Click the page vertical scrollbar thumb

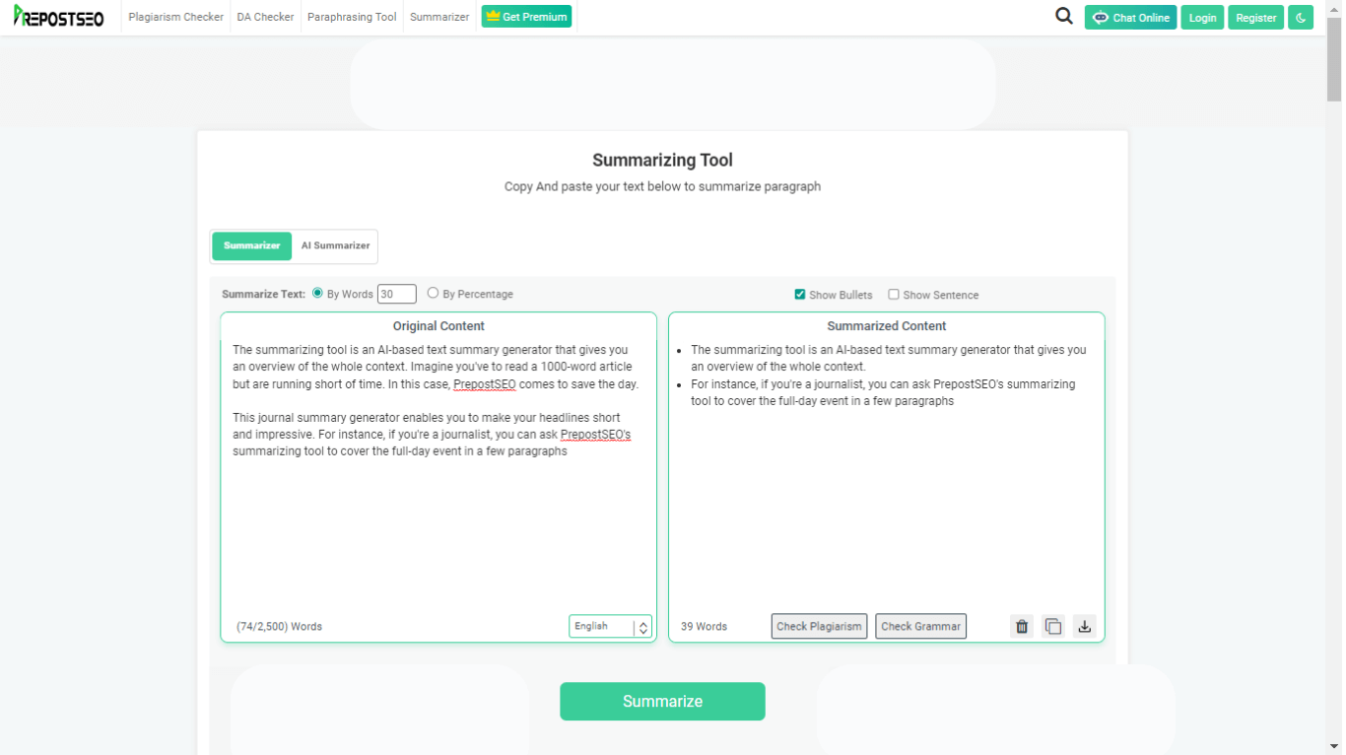pyautogui.click(x=1334, y=59)
